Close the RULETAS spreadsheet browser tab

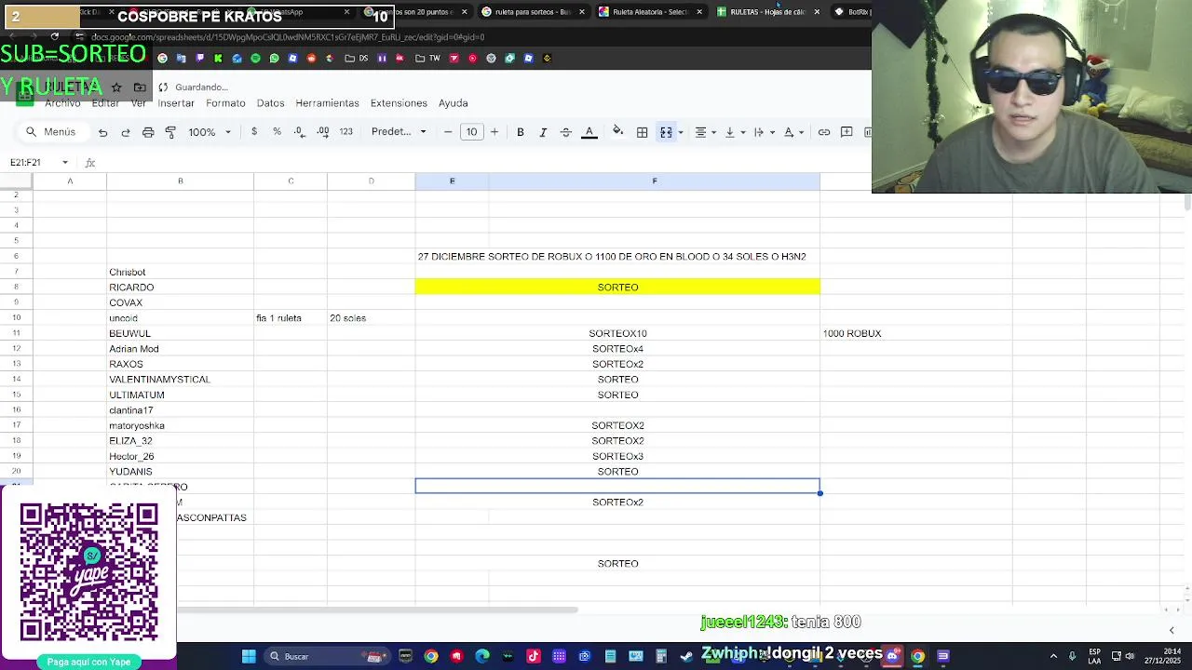tap(817, 12)
